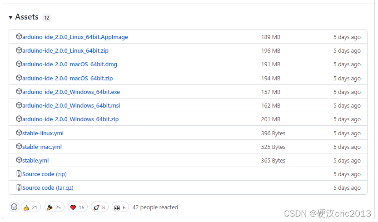This screenshot has height=222, width=378.
Task: Download arduino-ide_2.0.0_Windows_64bit.msi installer
Action: point(71,106)
